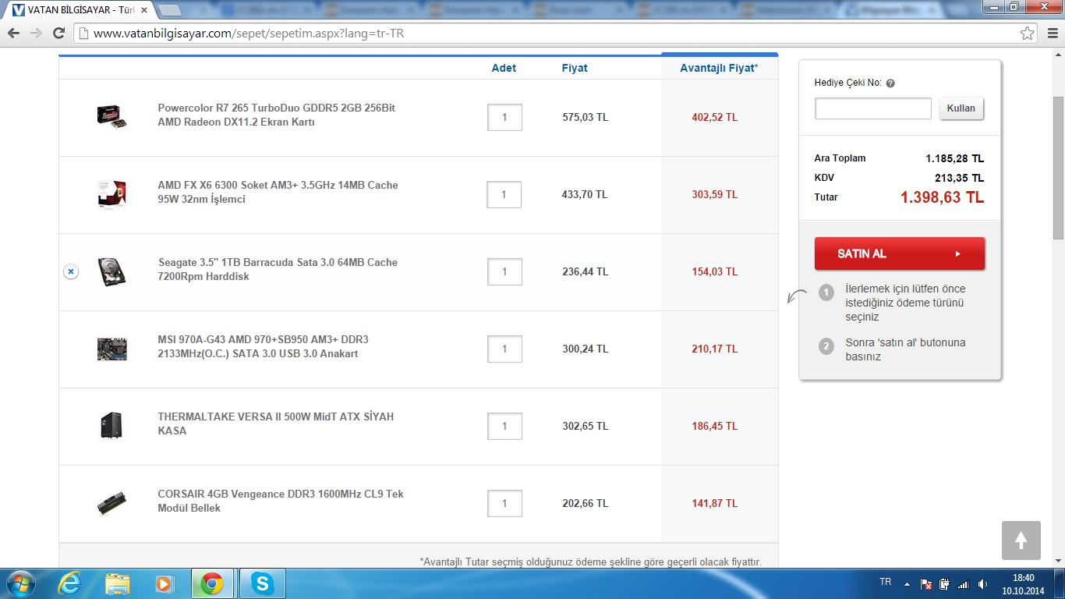The width and height of the screenshot is (1065, 599).
Task: Open Corsair Vengeance memory thumbnail
Action: coord(112,504)
